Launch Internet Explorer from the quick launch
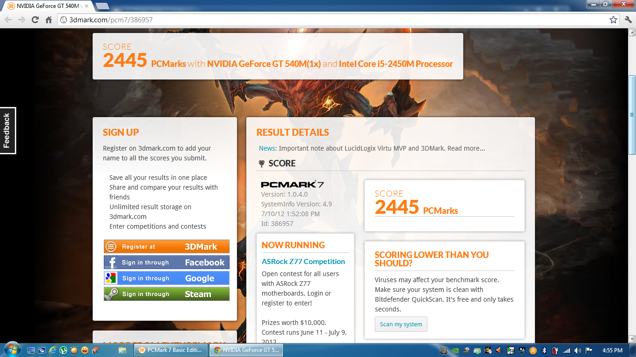Viewport: 636px width, 357px height. 53,350
